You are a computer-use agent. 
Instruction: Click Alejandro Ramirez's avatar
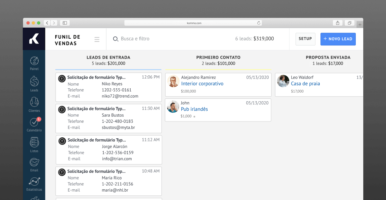[173, 81]
